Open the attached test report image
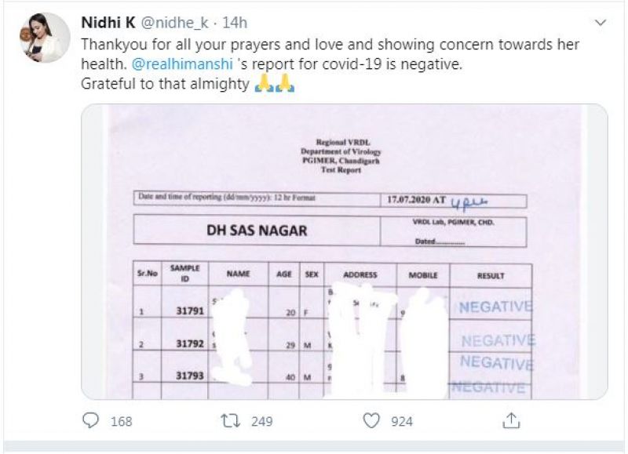The image size is (628, 454). (x=344, y=251)
